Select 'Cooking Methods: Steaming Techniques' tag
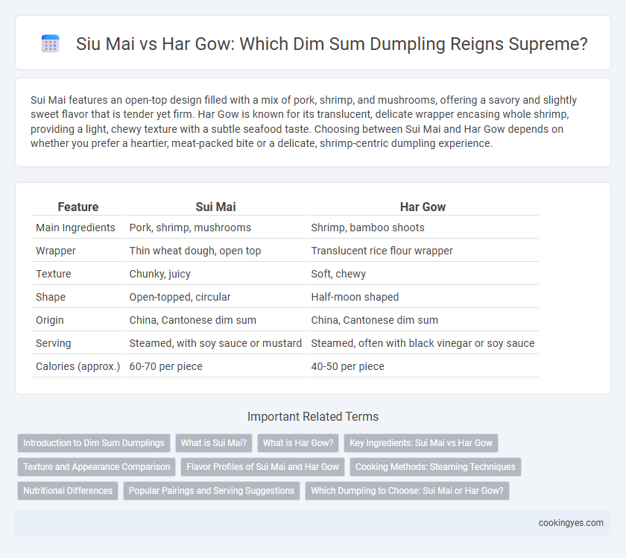This screenshot has width=626, height=558. (435, 467)
